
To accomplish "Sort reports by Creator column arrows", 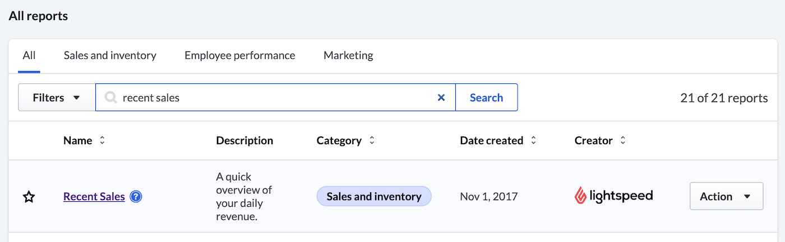I will point(622,141).
